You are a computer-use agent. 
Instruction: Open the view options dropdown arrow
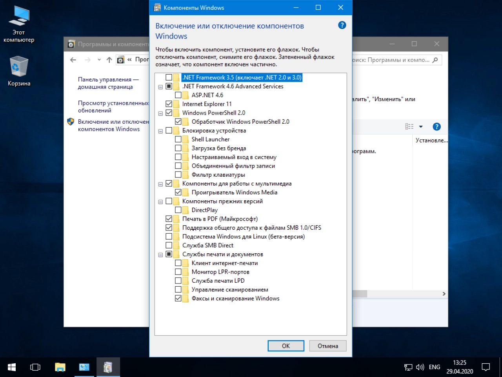click(421, 126)
